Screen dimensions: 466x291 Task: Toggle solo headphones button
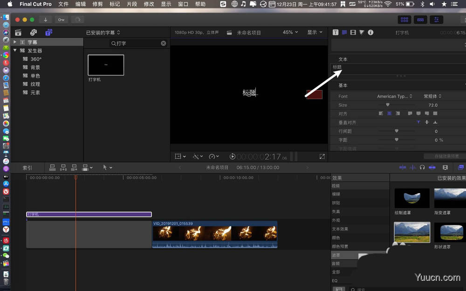[x=422, y=168]
